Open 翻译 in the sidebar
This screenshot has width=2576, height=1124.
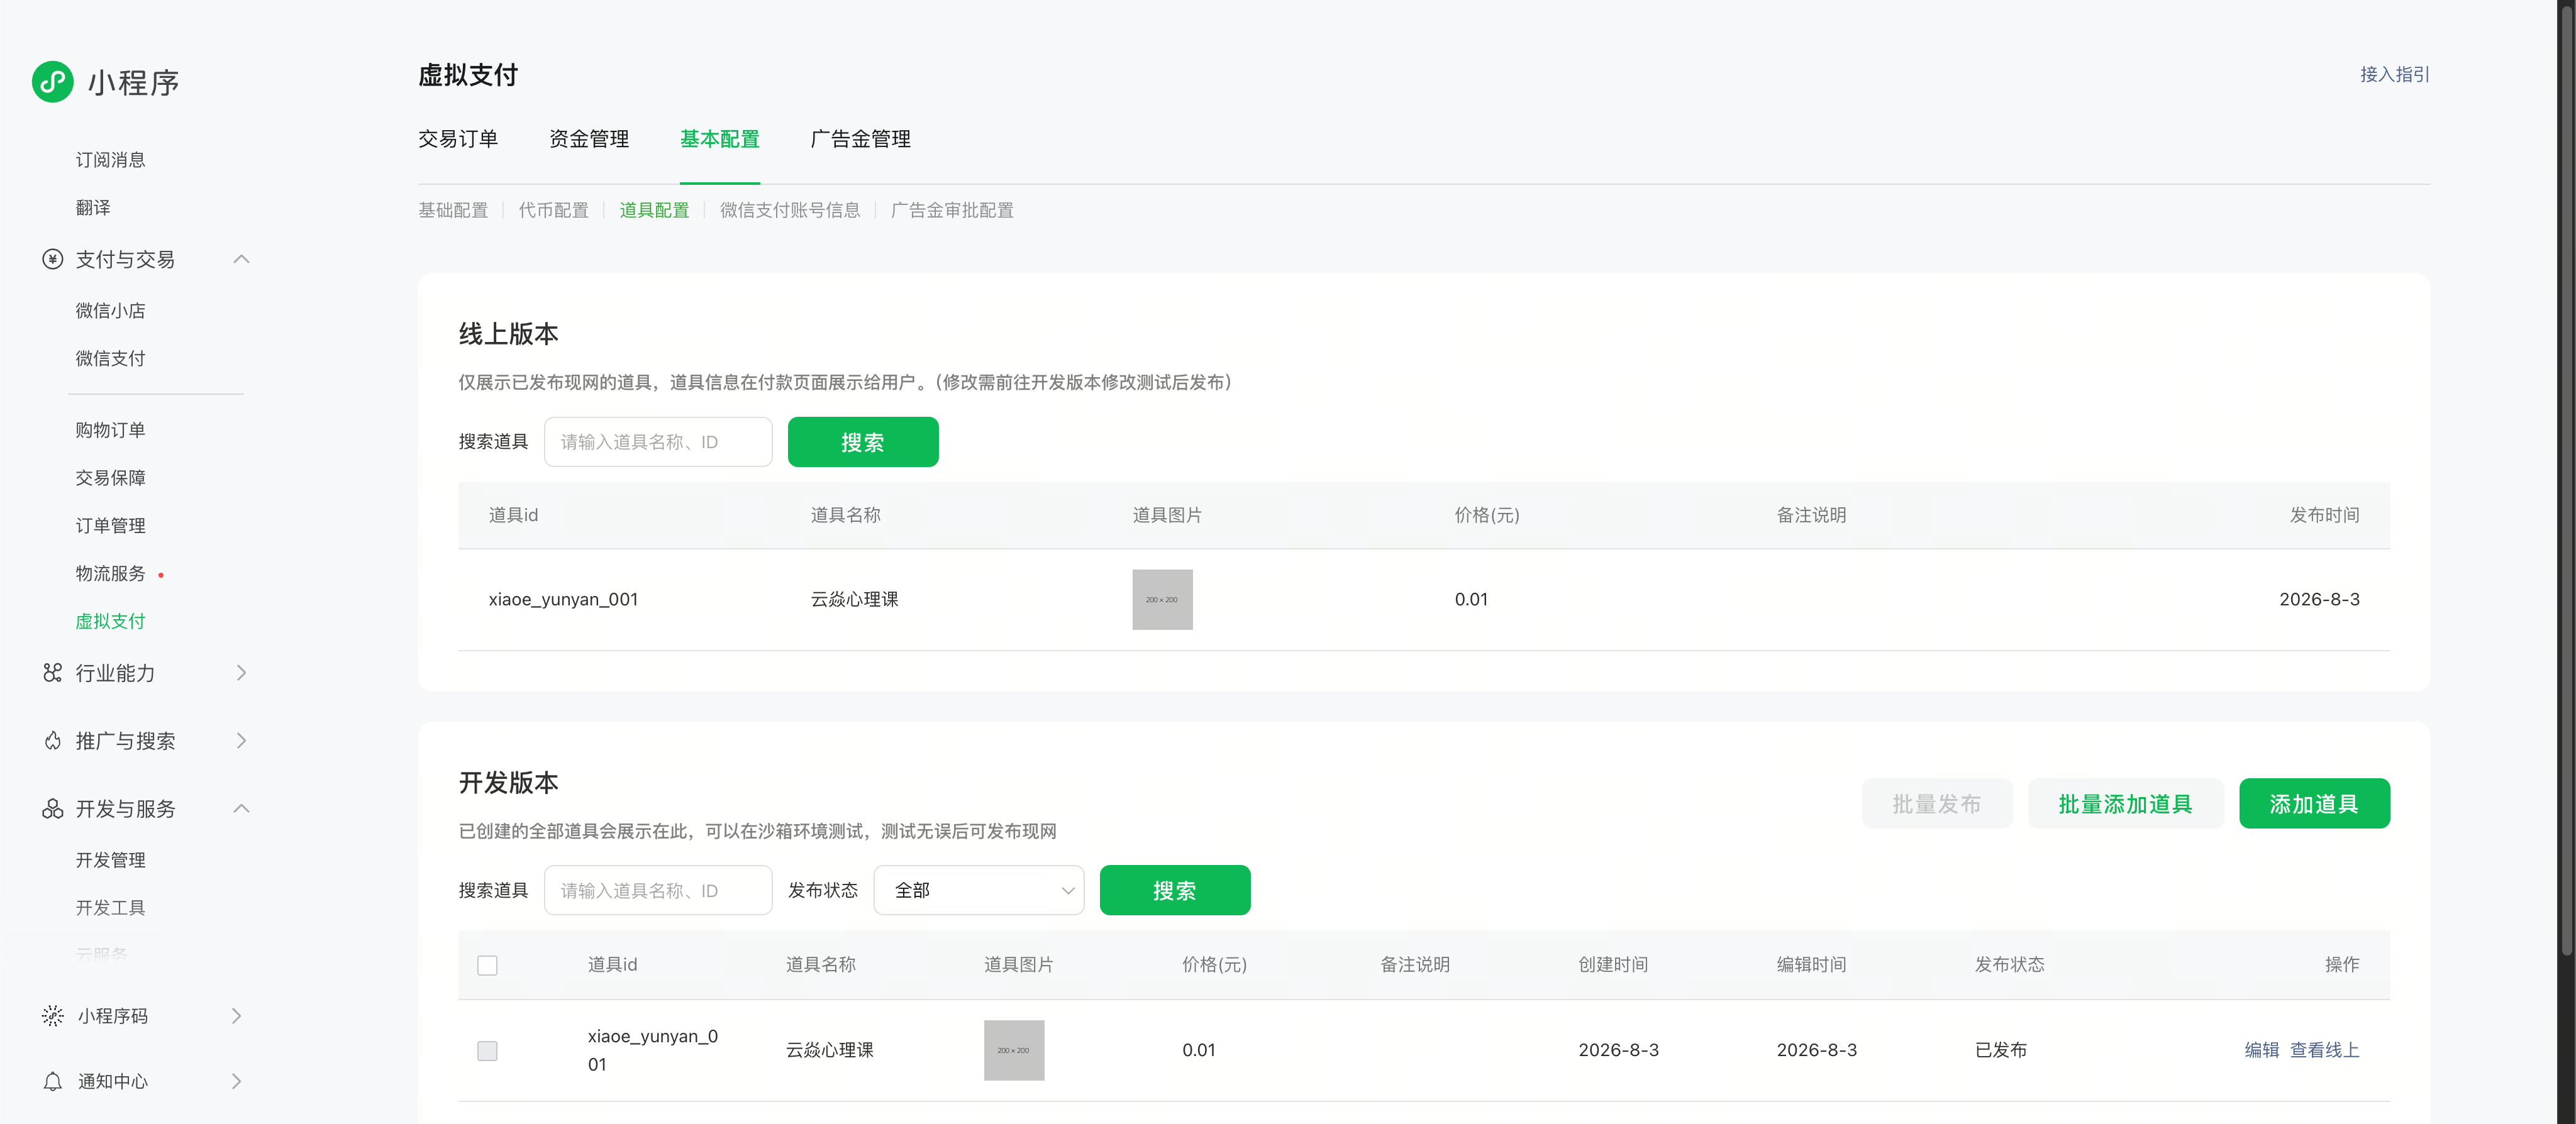[93, 208]
